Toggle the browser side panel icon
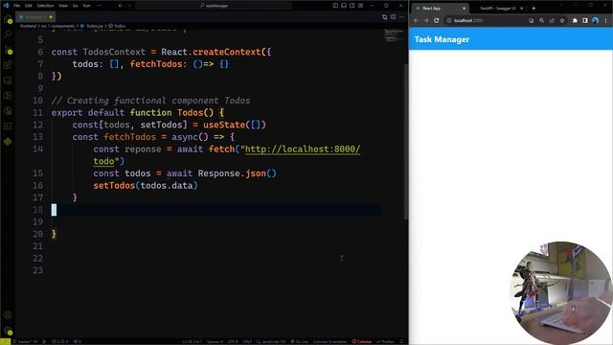 click(x=585, y=20)
